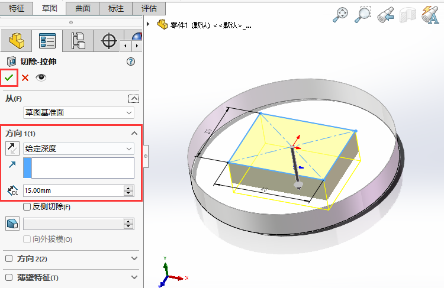Screen dimensions: 444x288
Task: Click the draft angle field
Action: pos(73,224)
